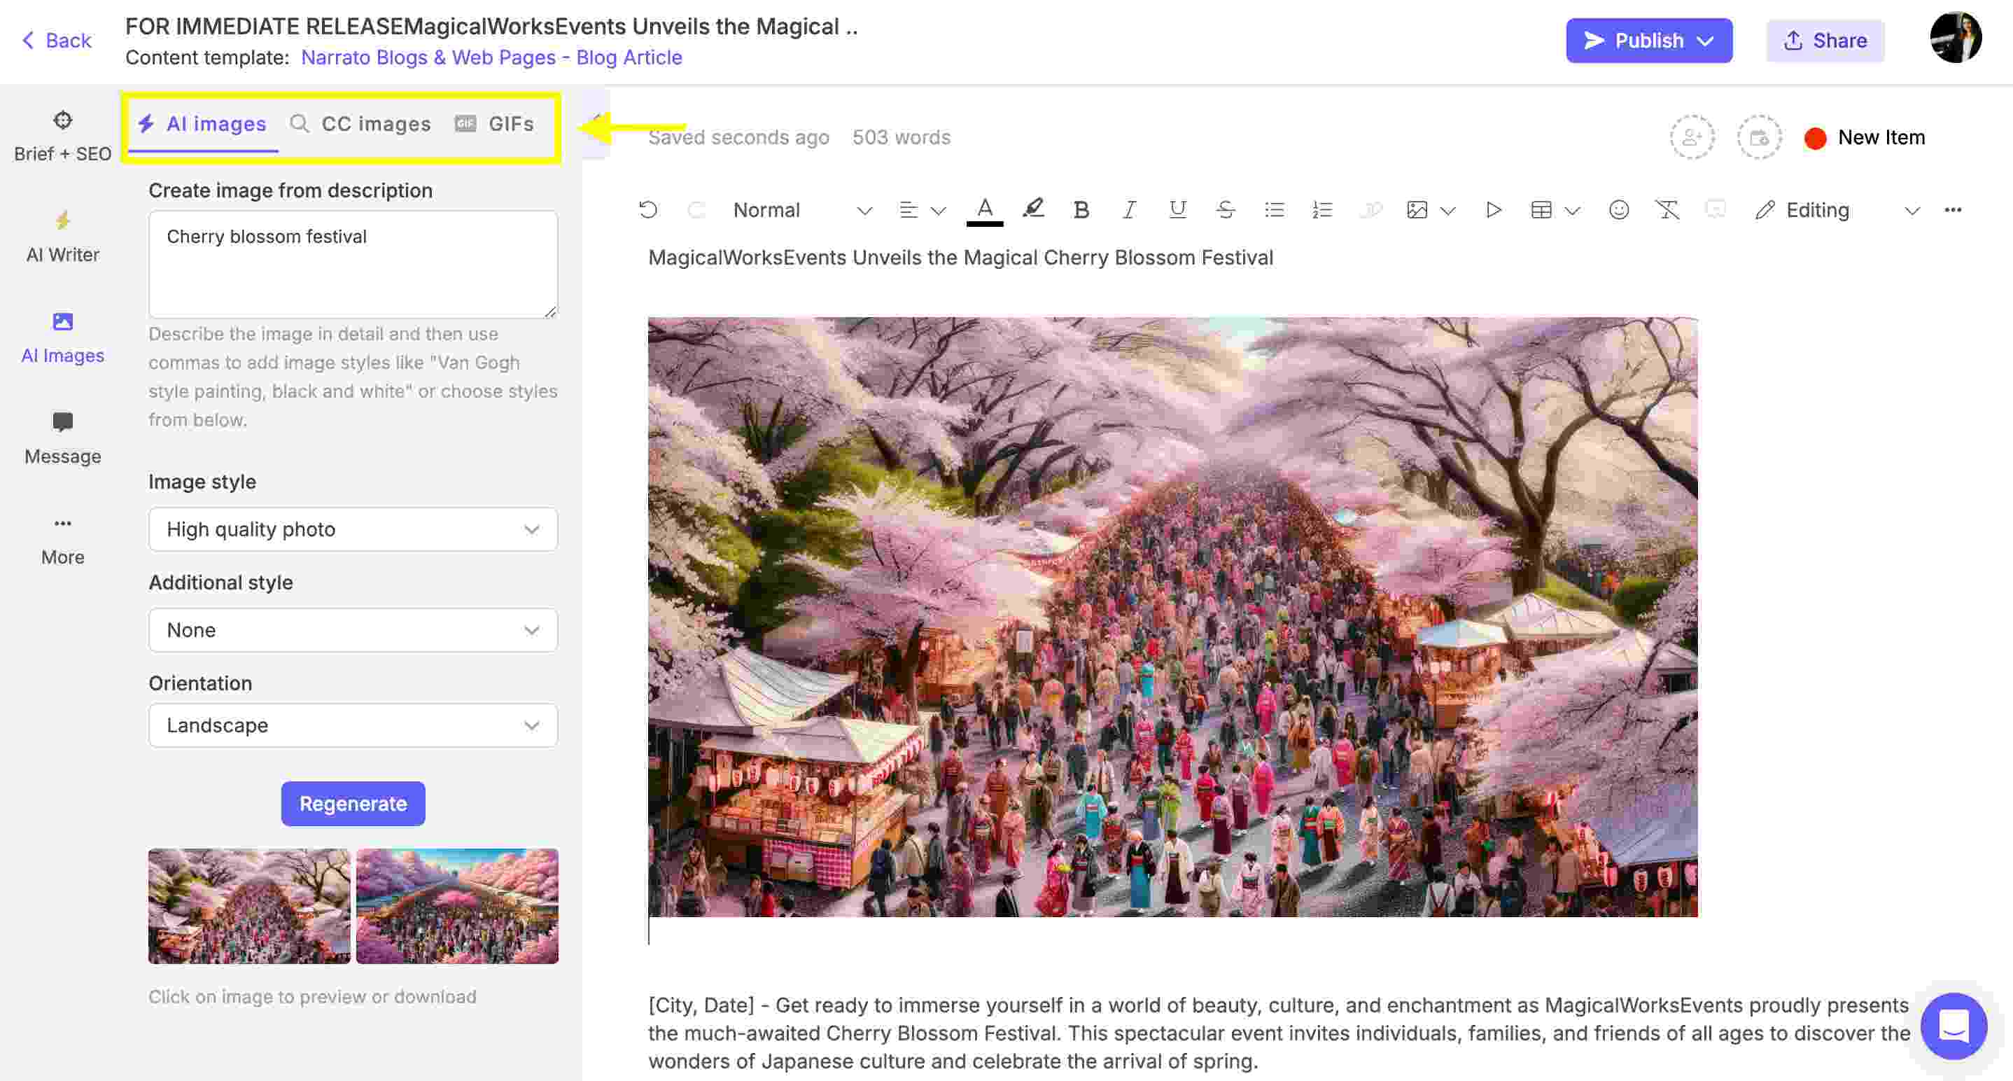The image size is (2013, 1081).
Task: Open the Narrato Blogs content template link
Action: tap(491, 57)
